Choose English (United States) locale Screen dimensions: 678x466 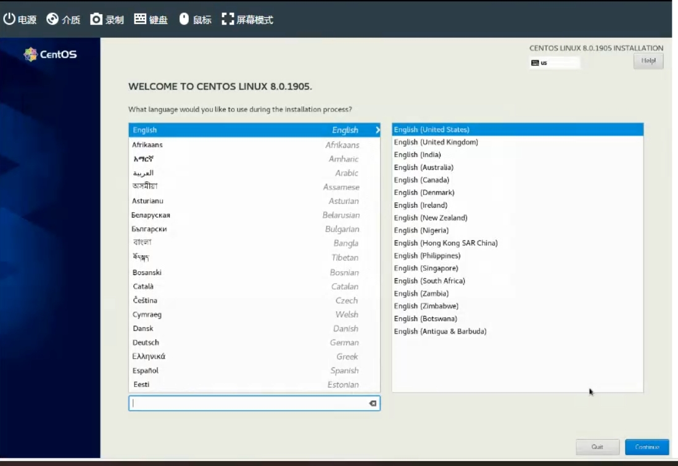tap(518, 129)
